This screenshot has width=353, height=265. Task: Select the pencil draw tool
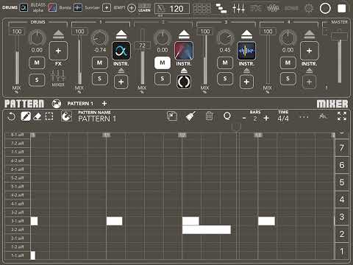click(26, 116)
